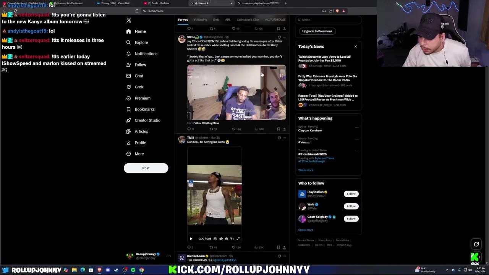Click Show more under What's happening
This screenshot has height=275, width=489.
click(306, 170)
